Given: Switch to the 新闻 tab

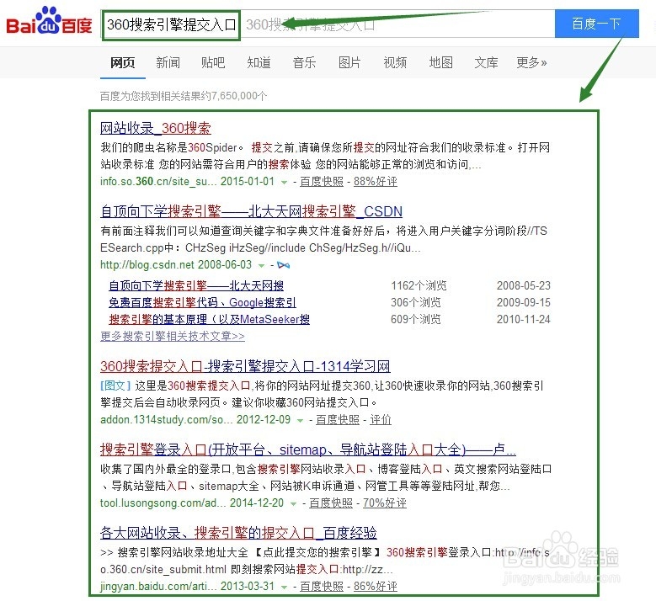Looking at the screenshot, I should 168,63.
